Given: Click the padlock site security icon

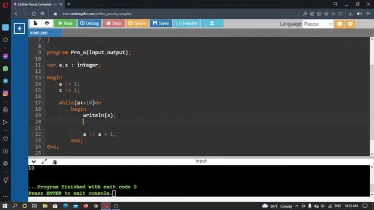Looking at the screenshot, I should 55,14.
